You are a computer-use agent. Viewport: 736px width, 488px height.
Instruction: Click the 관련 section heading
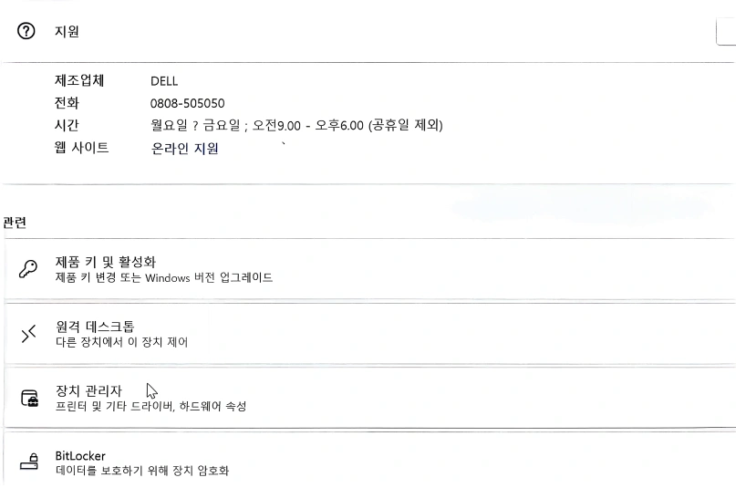pos(15,222)
